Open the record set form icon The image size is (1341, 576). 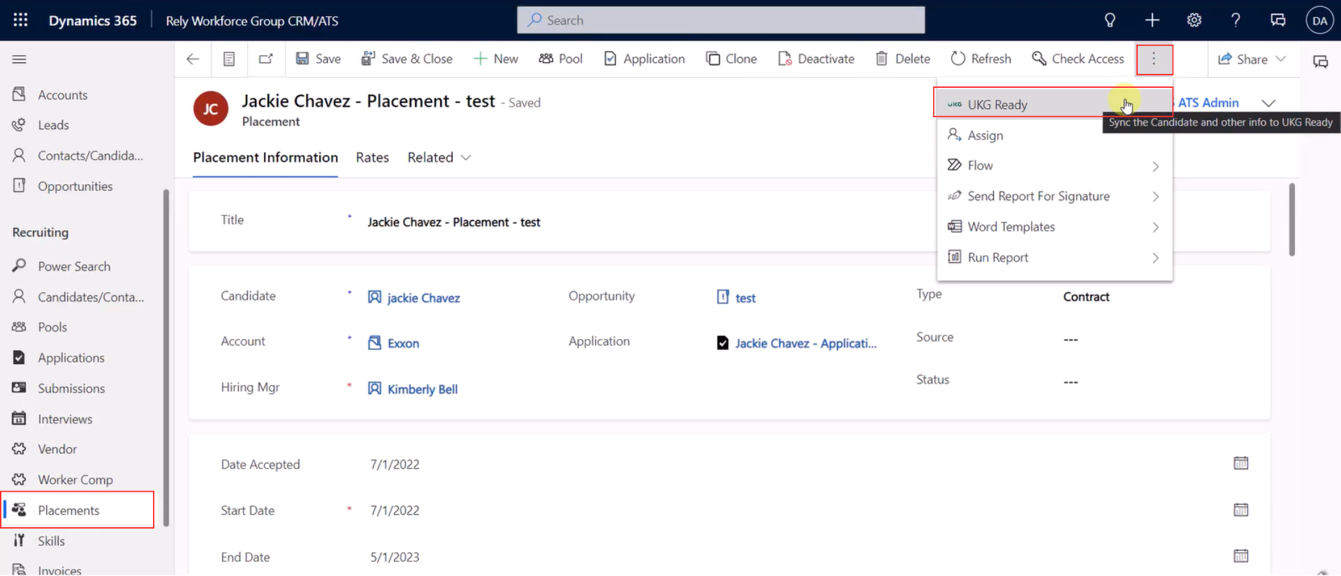pos(229,59)
